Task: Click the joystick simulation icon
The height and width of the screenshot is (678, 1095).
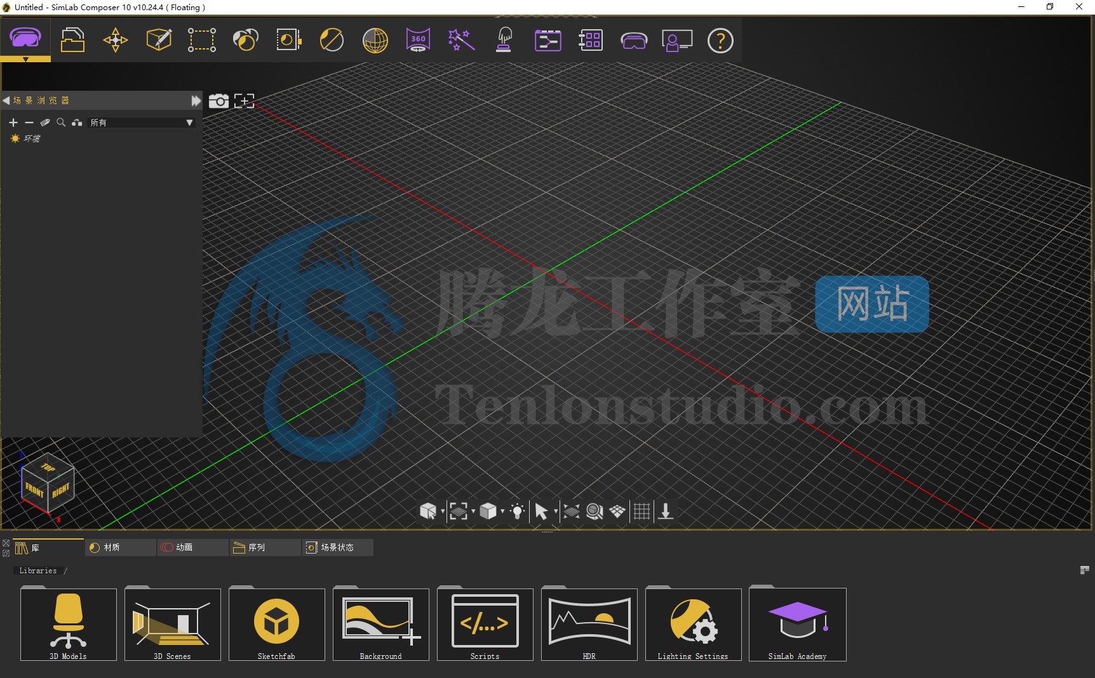Action: pyautogui.click(x=504, y=40)
